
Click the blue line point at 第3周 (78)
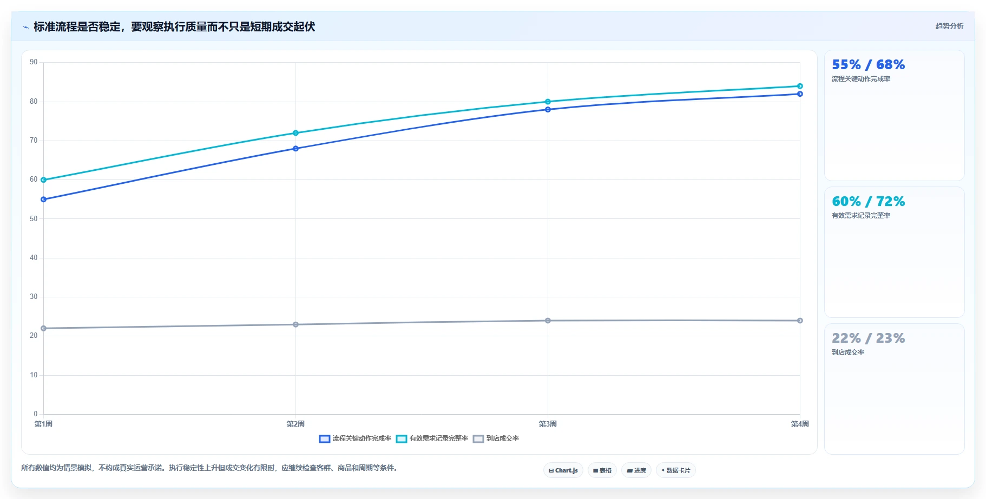[x=548, y=110]
